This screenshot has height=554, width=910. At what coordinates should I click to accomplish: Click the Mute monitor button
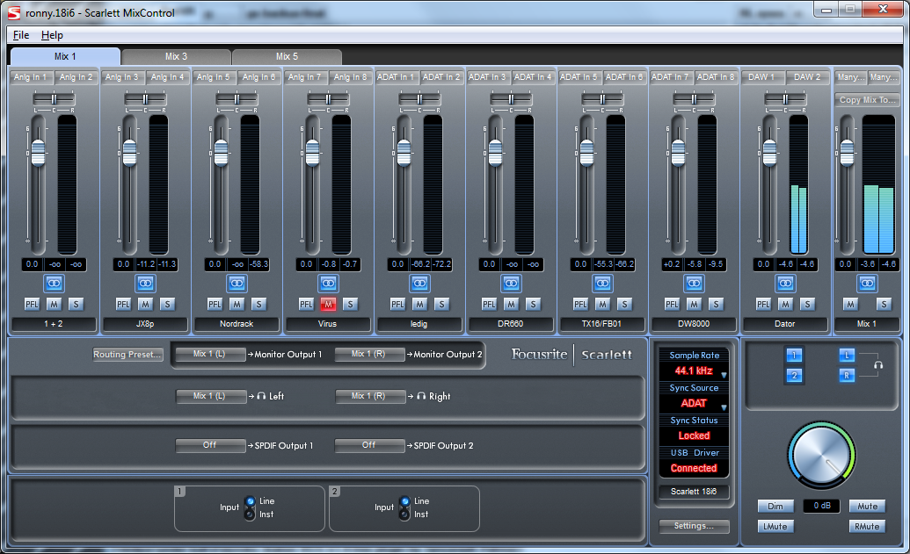click(x=867, y=506)
